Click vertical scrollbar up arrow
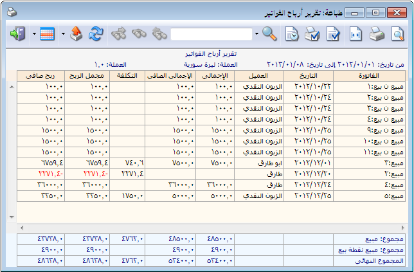 coord(12,87)
